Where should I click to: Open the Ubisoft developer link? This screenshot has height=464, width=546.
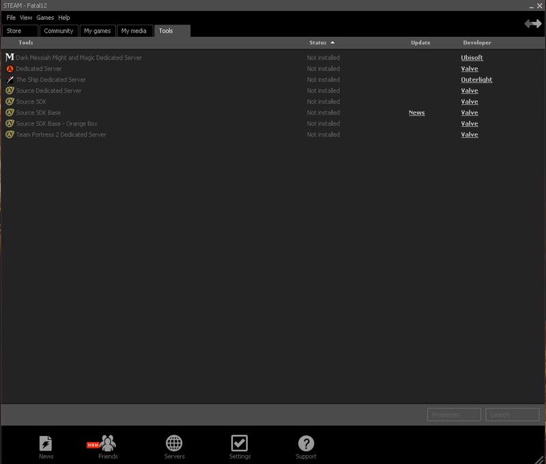tap(472, 58)
